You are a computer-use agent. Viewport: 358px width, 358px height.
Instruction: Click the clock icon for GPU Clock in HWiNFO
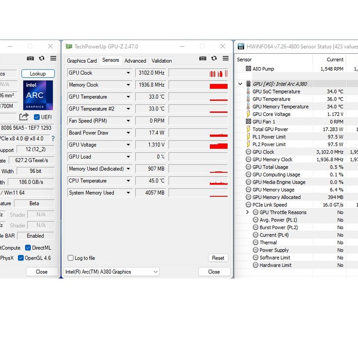(x=248, y=152)
